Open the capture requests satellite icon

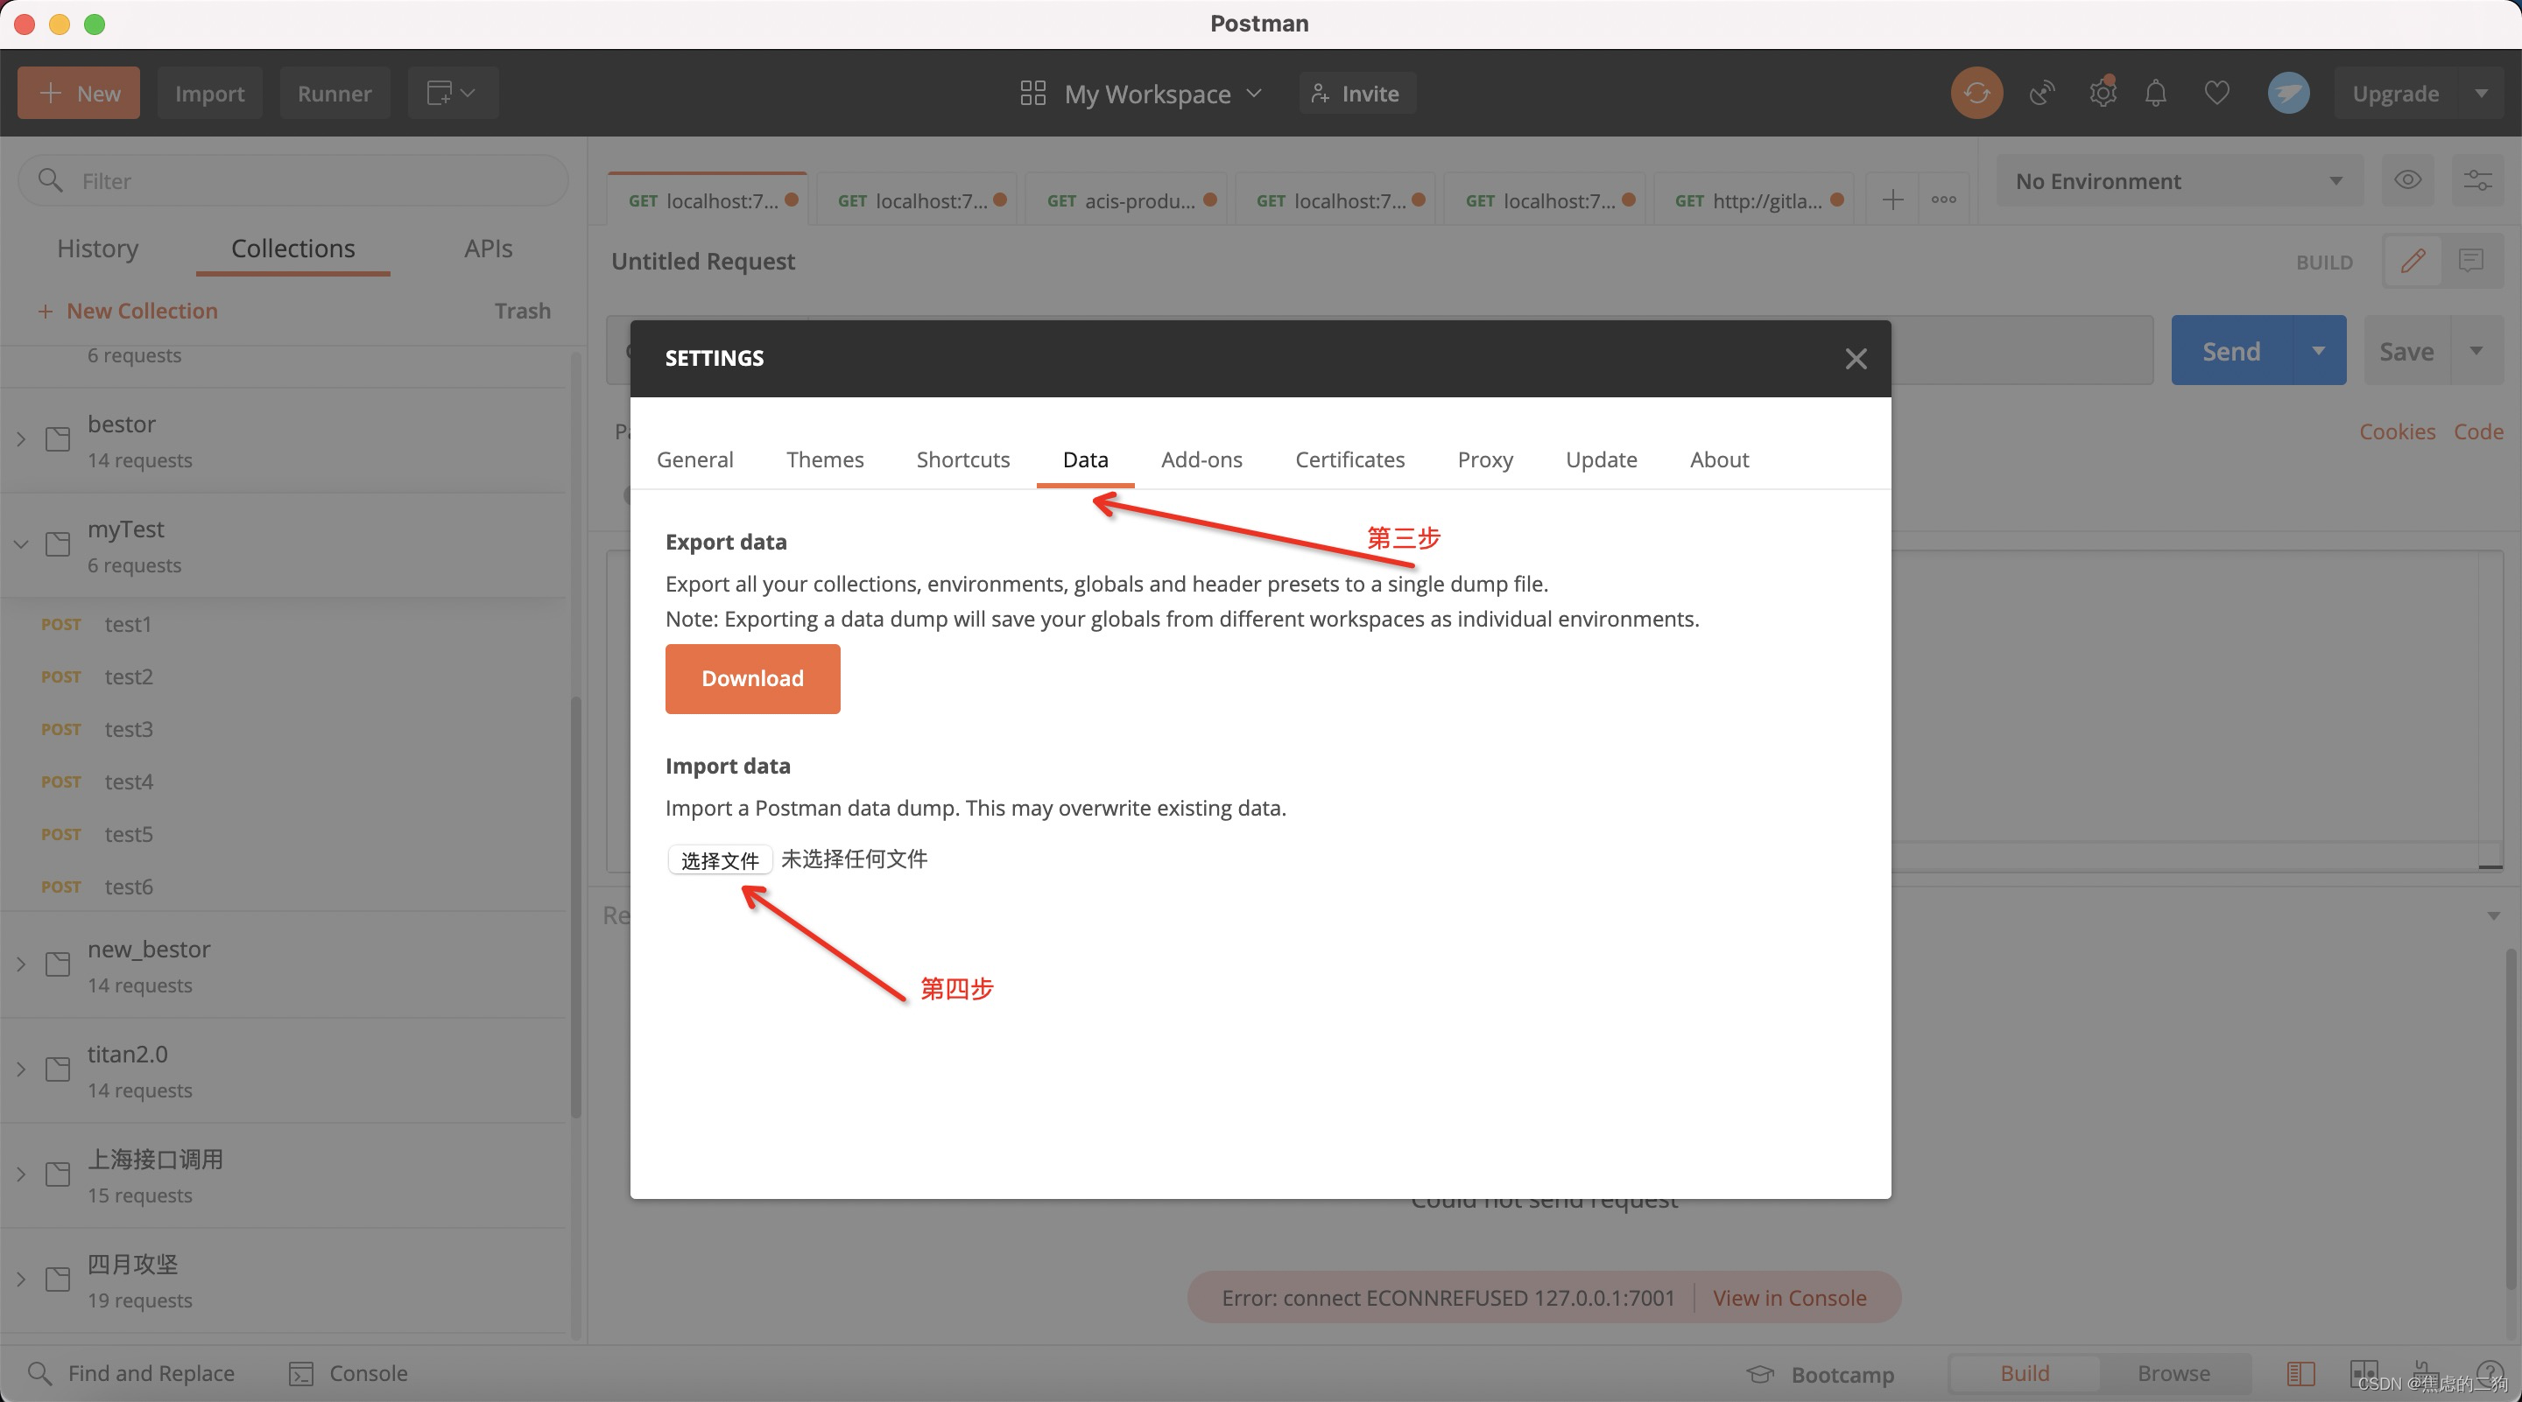pyautogui.click(x=2041, y=93)
